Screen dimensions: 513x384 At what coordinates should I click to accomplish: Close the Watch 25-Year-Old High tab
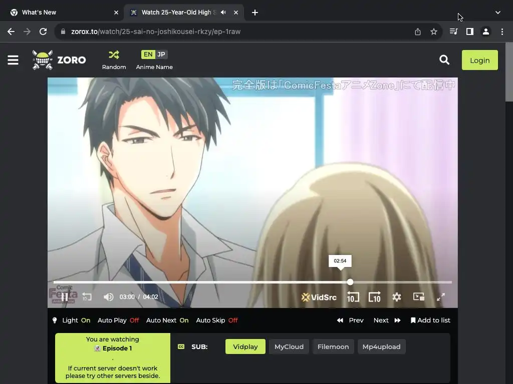coord(236,12)
